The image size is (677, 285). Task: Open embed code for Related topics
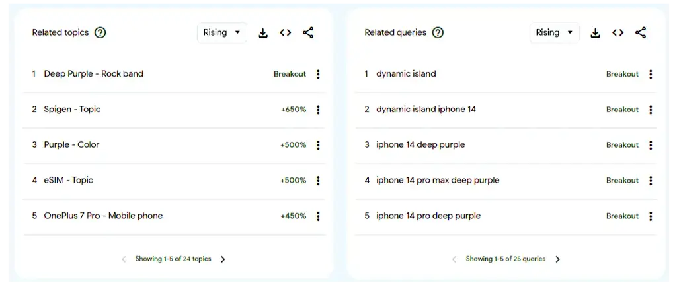click(286, 33)
